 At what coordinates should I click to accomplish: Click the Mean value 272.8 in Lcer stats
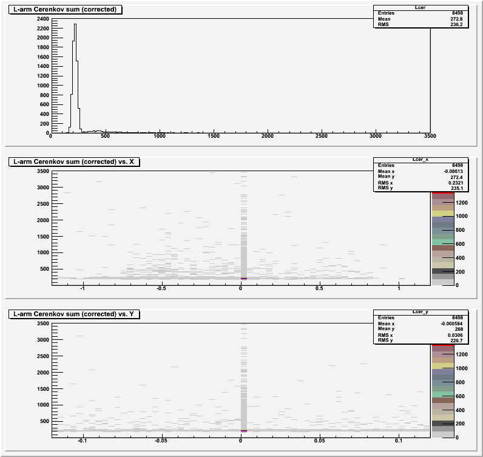click(456, 19)
